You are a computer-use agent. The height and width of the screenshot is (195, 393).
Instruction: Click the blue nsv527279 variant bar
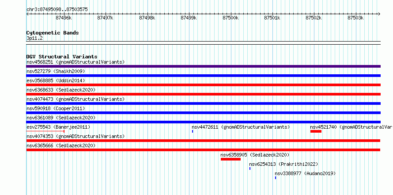click(x=203, y=76)
